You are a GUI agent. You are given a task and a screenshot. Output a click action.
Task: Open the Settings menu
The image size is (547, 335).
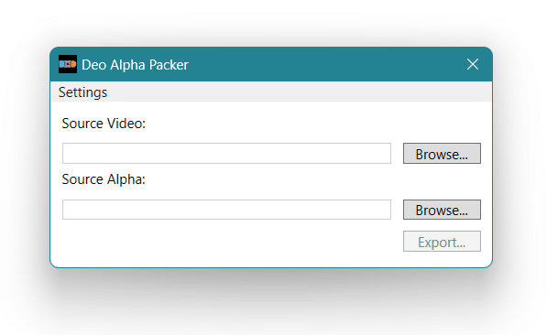[x=82, y=92]
